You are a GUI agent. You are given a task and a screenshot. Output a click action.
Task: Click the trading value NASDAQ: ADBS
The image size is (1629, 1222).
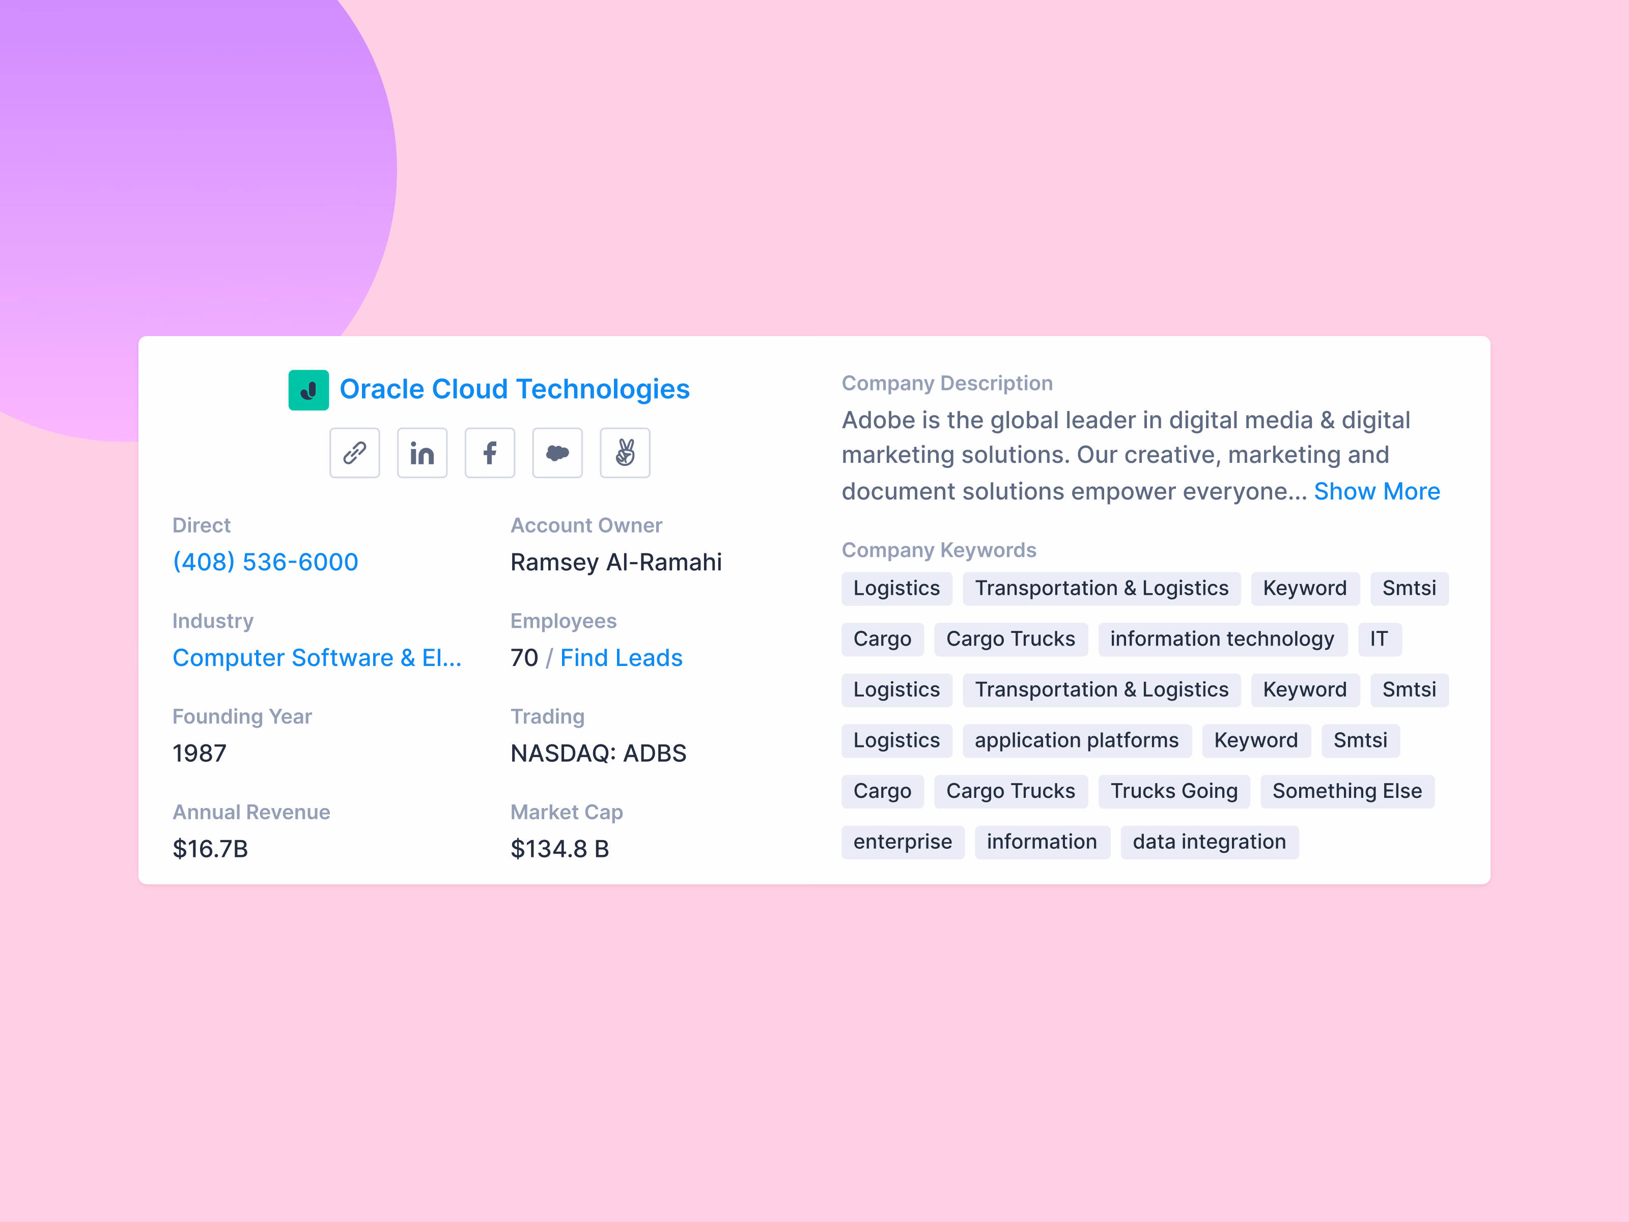(598, 754)
